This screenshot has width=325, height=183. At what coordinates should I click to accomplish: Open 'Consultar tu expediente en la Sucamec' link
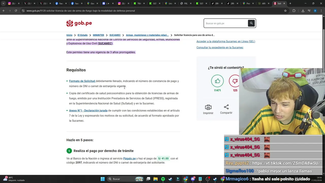click(220, 48)
